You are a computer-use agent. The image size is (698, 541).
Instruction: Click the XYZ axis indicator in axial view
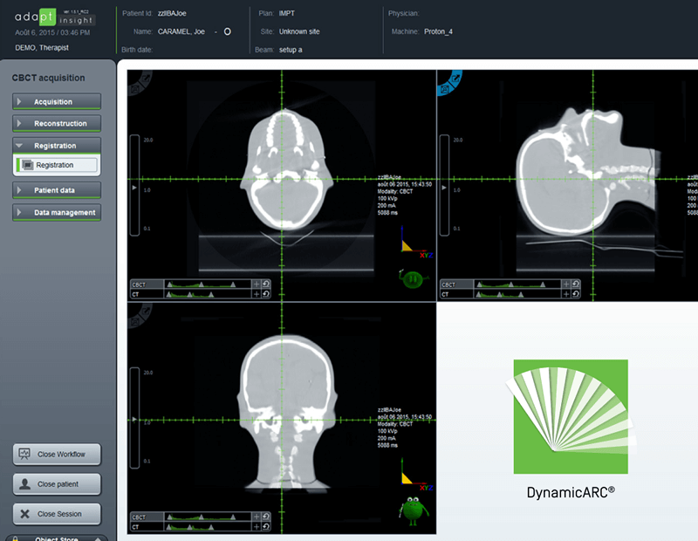pyautogui.click(x=416, y=243)
